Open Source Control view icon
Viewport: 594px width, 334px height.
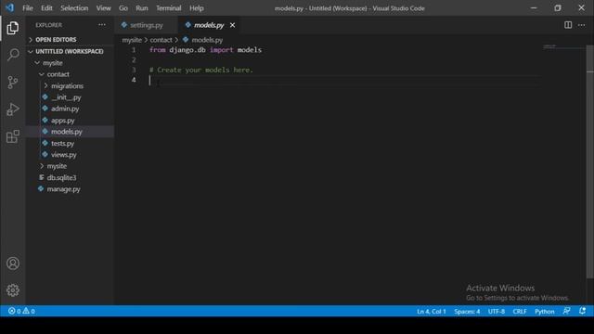[x=12, y=83]
